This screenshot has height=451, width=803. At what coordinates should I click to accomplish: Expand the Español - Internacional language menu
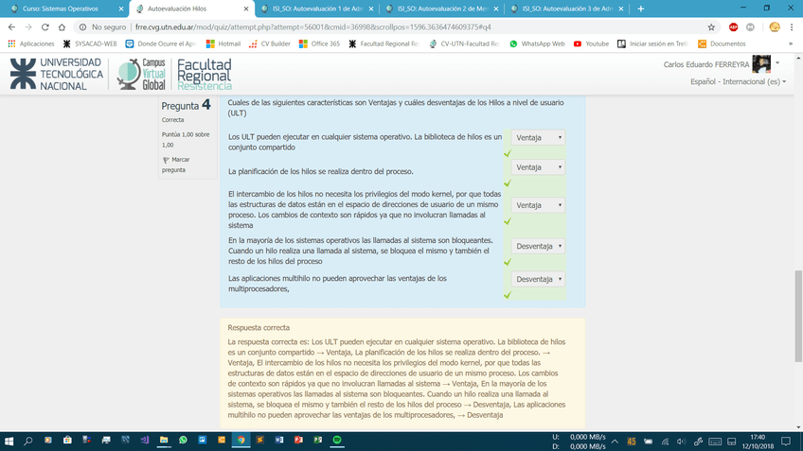point(739,82)
